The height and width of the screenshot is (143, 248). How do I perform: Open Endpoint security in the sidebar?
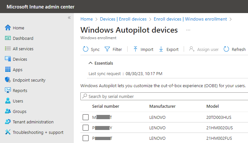(29, 80)
